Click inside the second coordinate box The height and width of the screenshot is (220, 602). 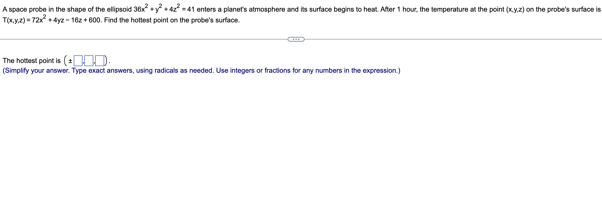[x=89, y=61]
